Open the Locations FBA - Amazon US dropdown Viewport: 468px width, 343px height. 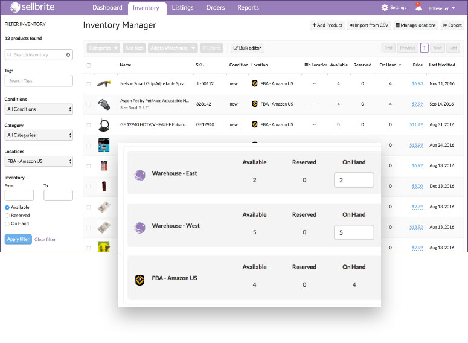coord(39,161)
